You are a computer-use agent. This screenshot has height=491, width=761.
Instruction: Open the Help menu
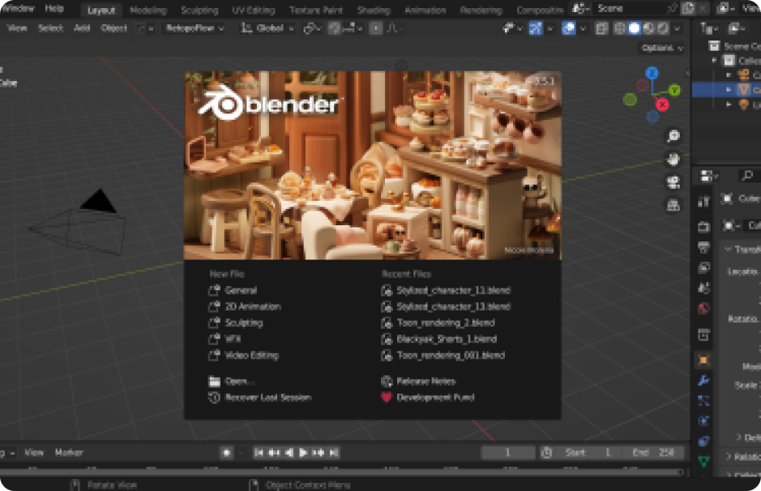pos(53,8)
